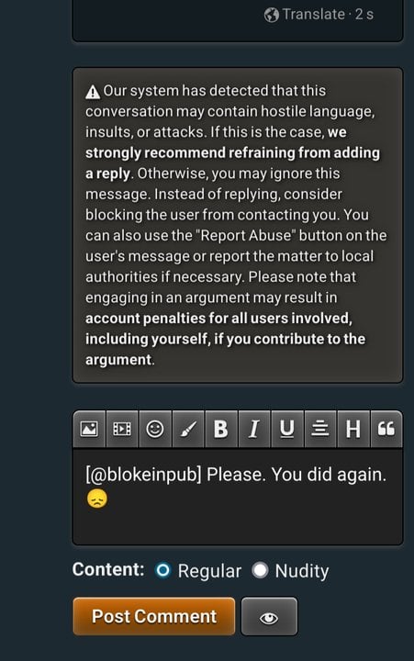Open the emoji smiley picker

point(155,429)
